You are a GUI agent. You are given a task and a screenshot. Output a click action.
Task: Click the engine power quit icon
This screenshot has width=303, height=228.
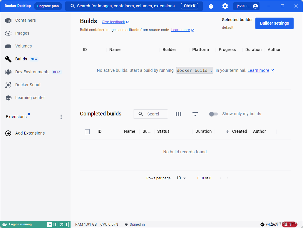pyautogui.click(x=61, y=224)
